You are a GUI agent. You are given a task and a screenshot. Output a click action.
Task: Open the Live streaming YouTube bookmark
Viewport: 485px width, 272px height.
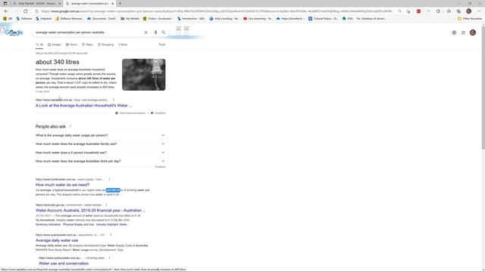pos(258,18)
